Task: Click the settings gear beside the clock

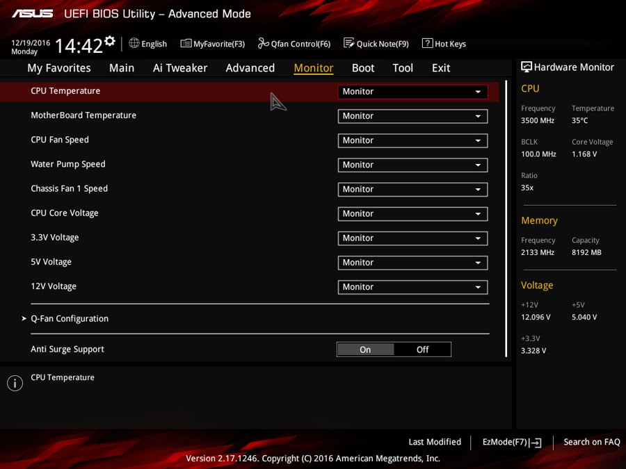Action: (109, 41)
